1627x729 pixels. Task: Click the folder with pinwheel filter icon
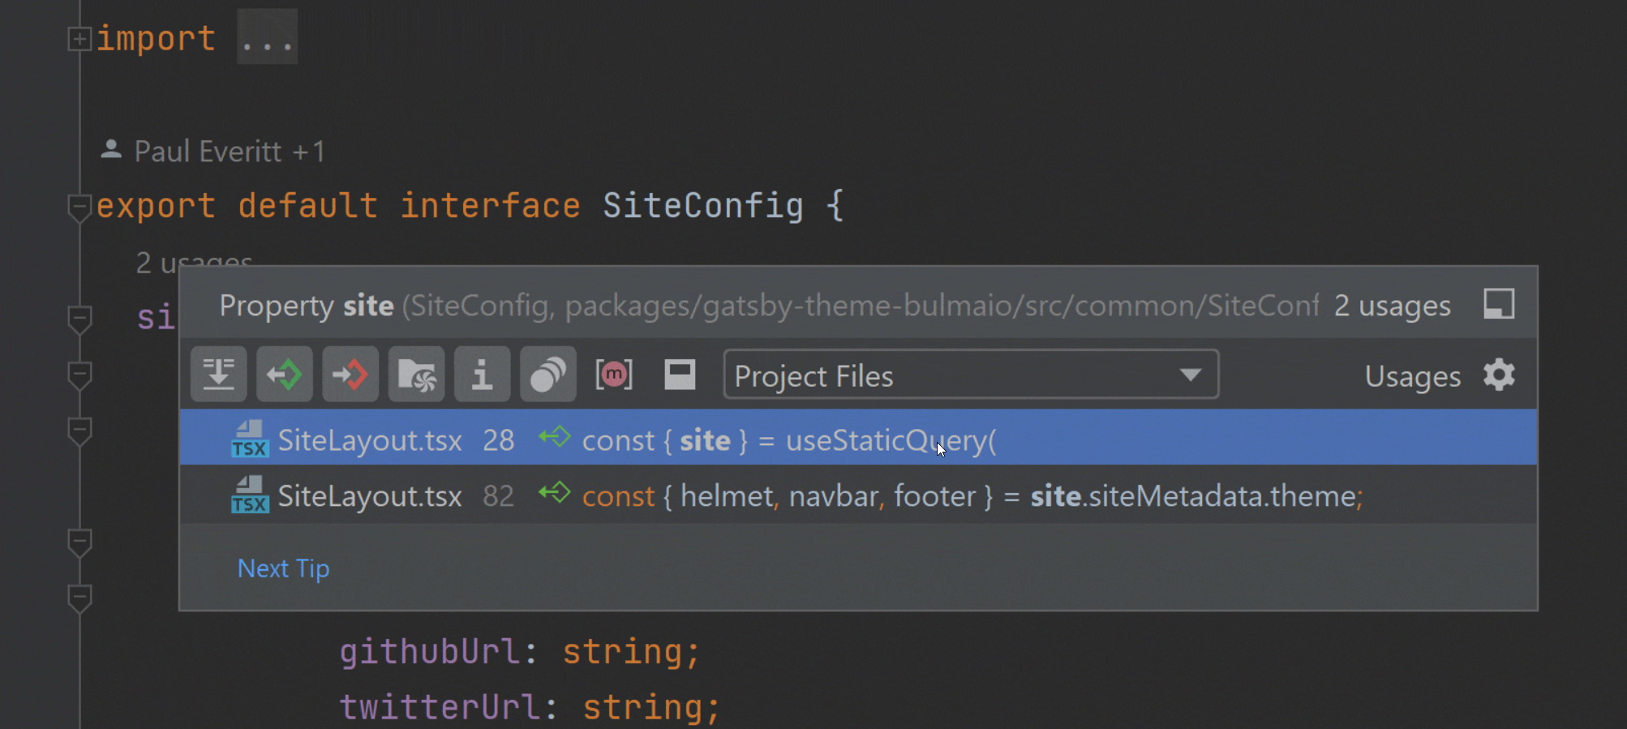click(x=416, y=375)
